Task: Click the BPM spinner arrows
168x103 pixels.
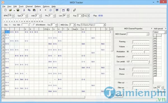Action: pyautogui.click(x=13, y=16)
